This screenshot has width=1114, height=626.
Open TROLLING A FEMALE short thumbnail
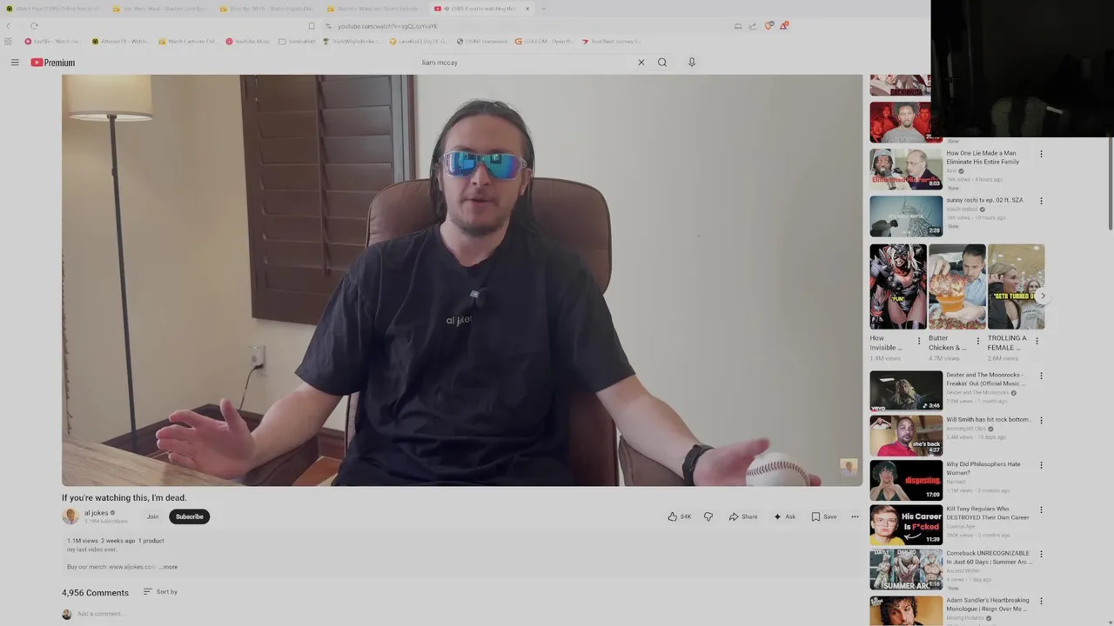(x=1016, y=286)
